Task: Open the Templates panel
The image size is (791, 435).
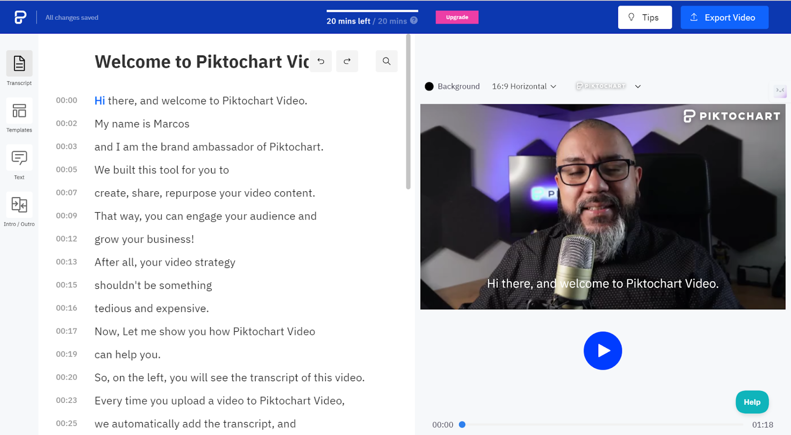Action: [x=19, y=116]
